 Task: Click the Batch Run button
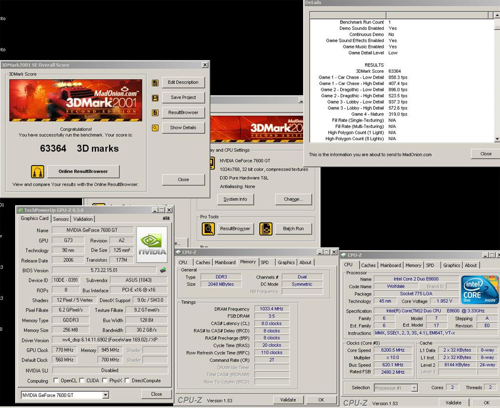coord(293,229)
